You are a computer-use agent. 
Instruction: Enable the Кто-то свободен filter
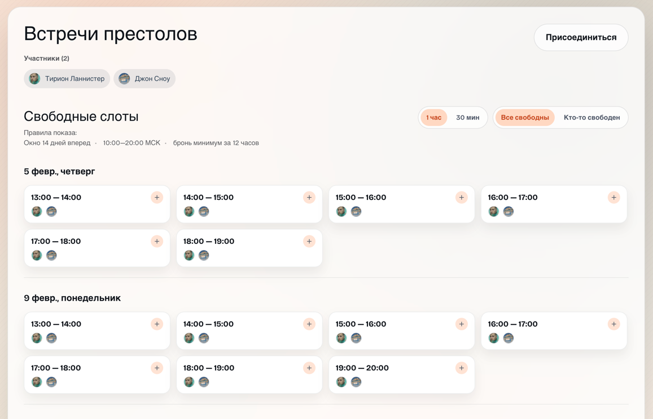pos(591,117)
